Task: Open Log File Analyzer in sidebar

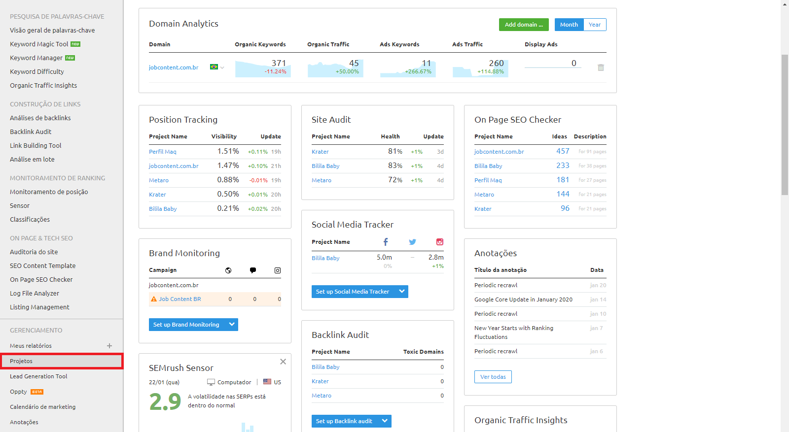Action: point(35,294)
